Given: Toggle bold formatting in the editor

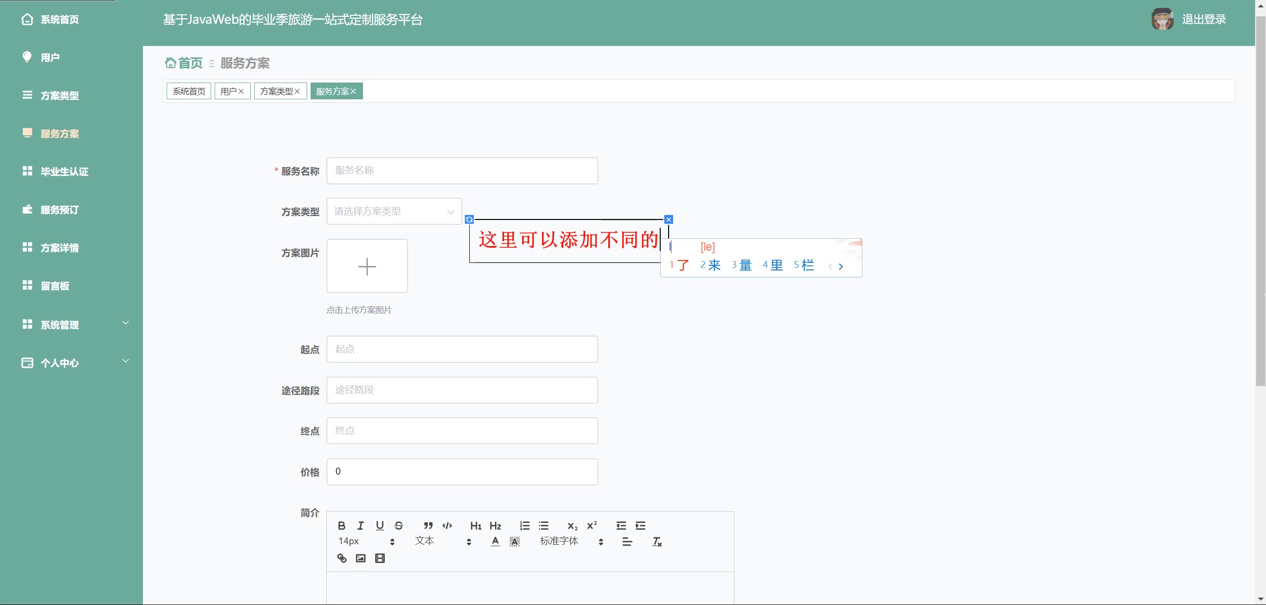Looking at the screenshot, I should point(341,525).
